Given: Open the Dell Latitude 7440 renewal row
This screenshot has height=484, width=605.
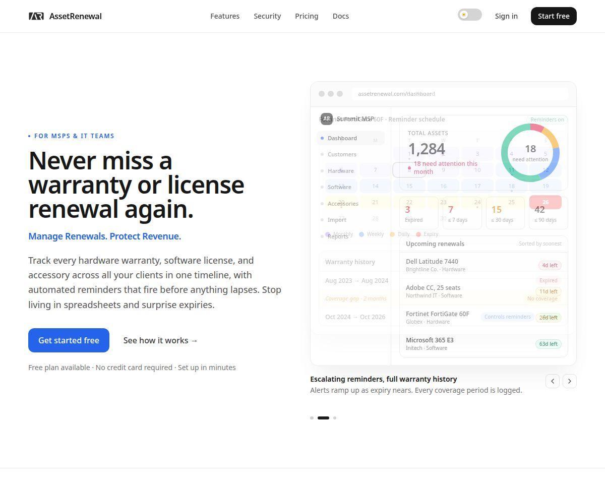Looking at the screenshot, I should [x=483, y=265].
